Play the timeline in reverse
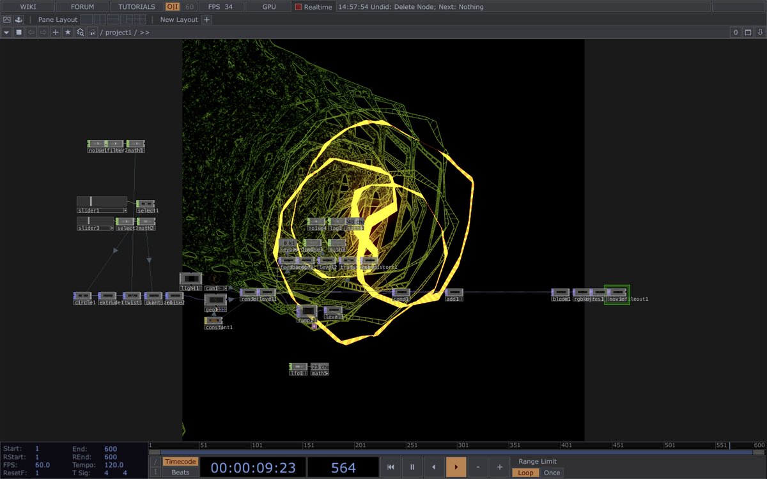The width and height of the screenshot is (767, 479). (434, 467)
